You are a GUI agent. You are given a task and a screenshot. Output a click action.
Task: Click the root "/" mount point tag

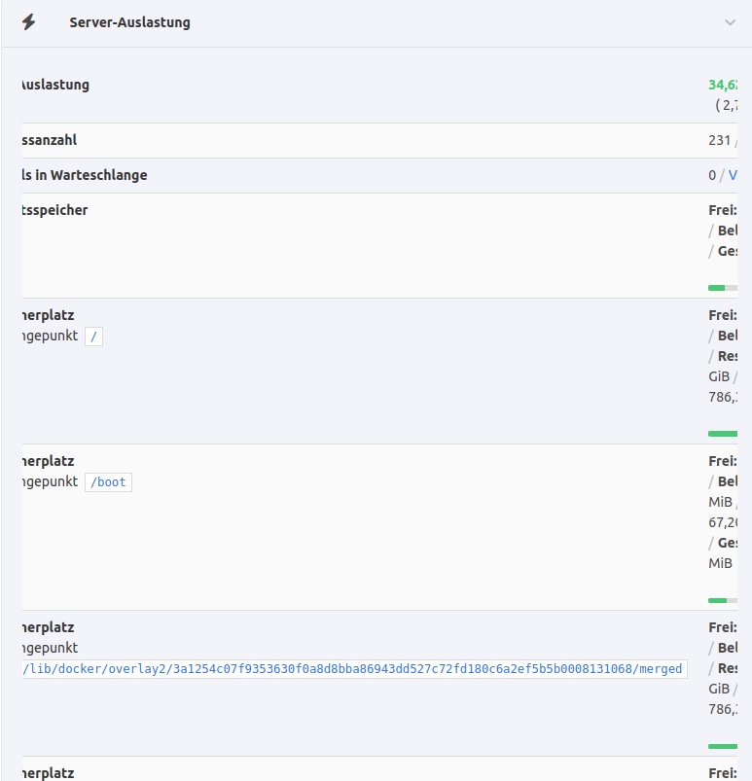pyautogui.click(x=93, y=337)
